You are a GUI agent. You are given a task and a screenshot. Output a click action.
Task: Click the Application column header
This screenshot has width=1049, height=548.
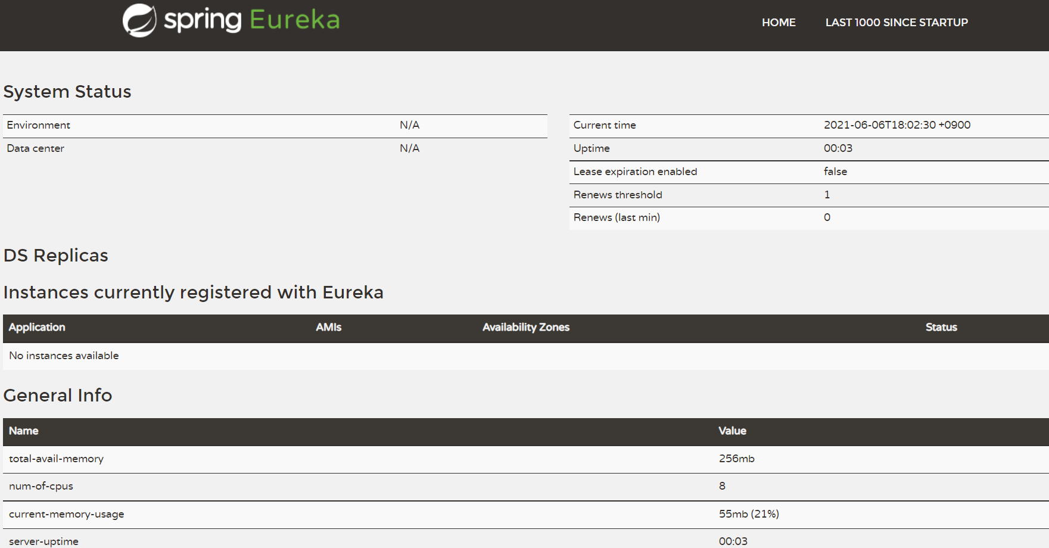click(37, 328)
